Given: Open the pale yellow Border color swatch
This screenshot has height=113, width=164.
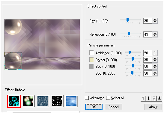Looking at the screenshot, I should pos(91,60).
